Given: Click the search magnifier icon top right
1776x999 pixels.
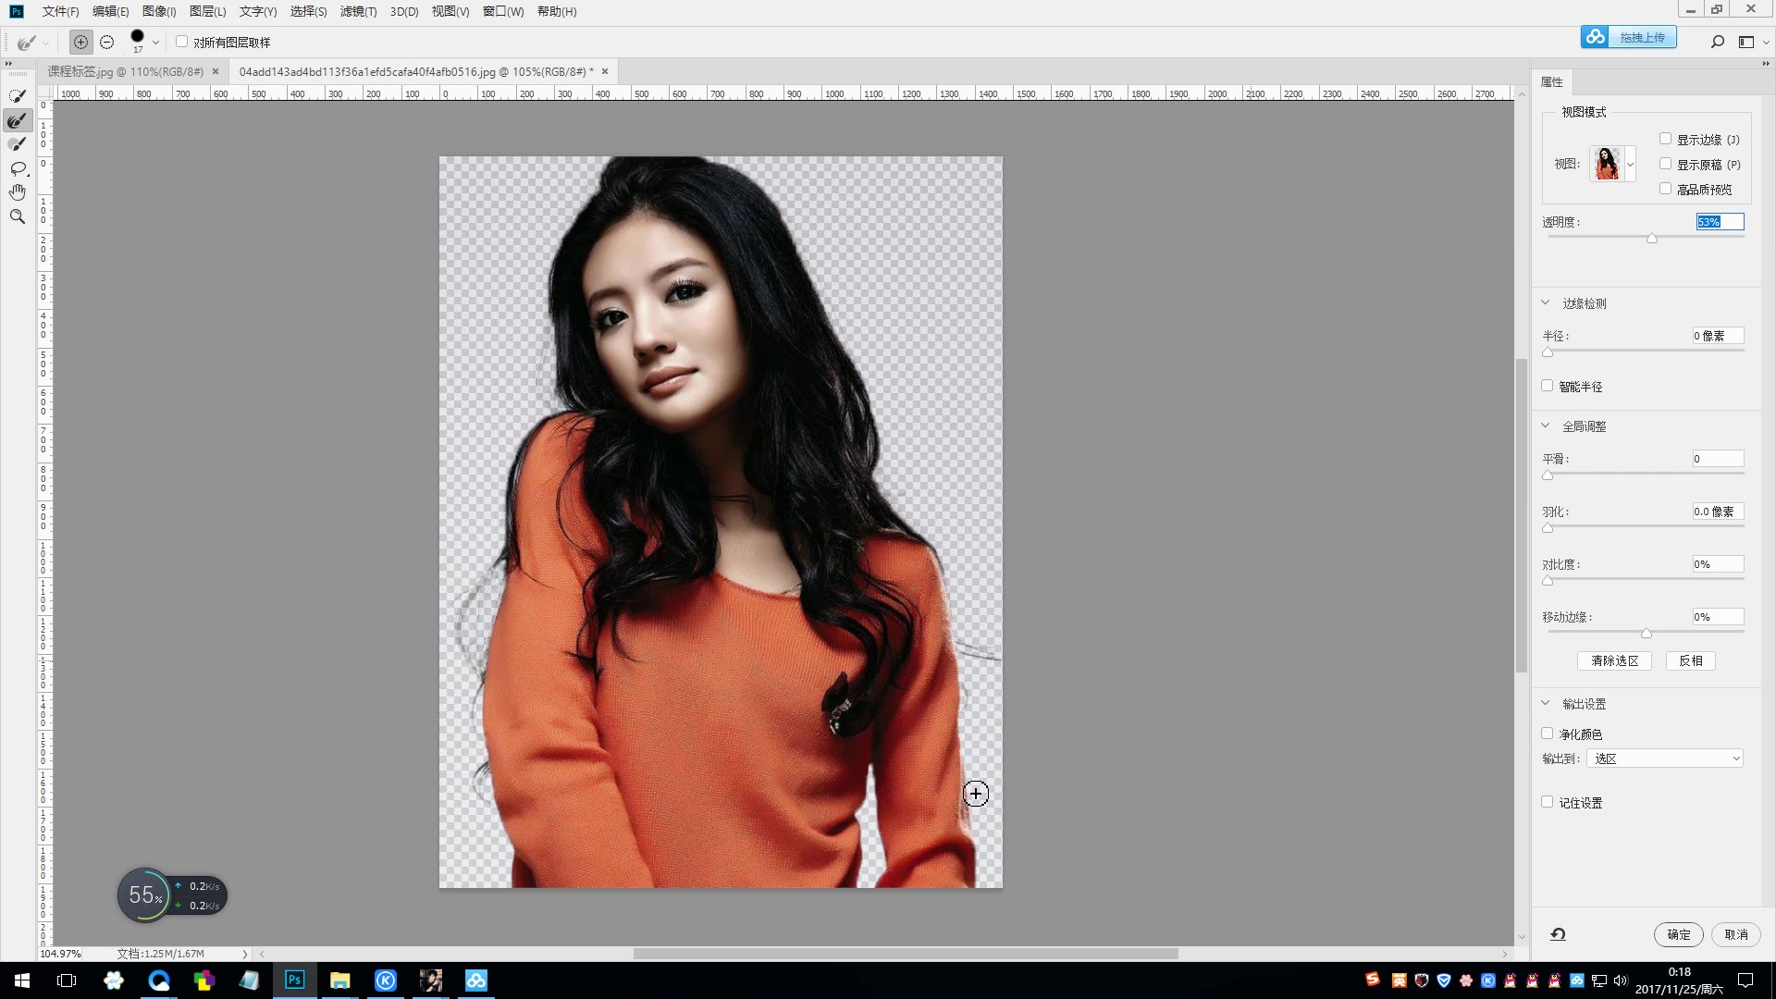Looking at the screenshot, I should [1718, 42].
